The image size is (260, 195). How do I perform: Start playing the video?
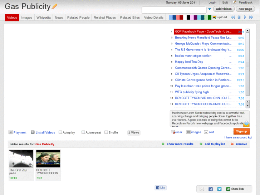[x=245, y=17]
